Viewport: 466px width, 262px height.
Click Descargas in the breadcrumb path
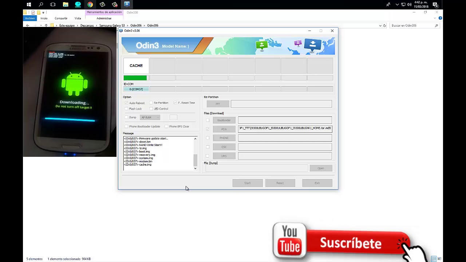coord(87,25)
